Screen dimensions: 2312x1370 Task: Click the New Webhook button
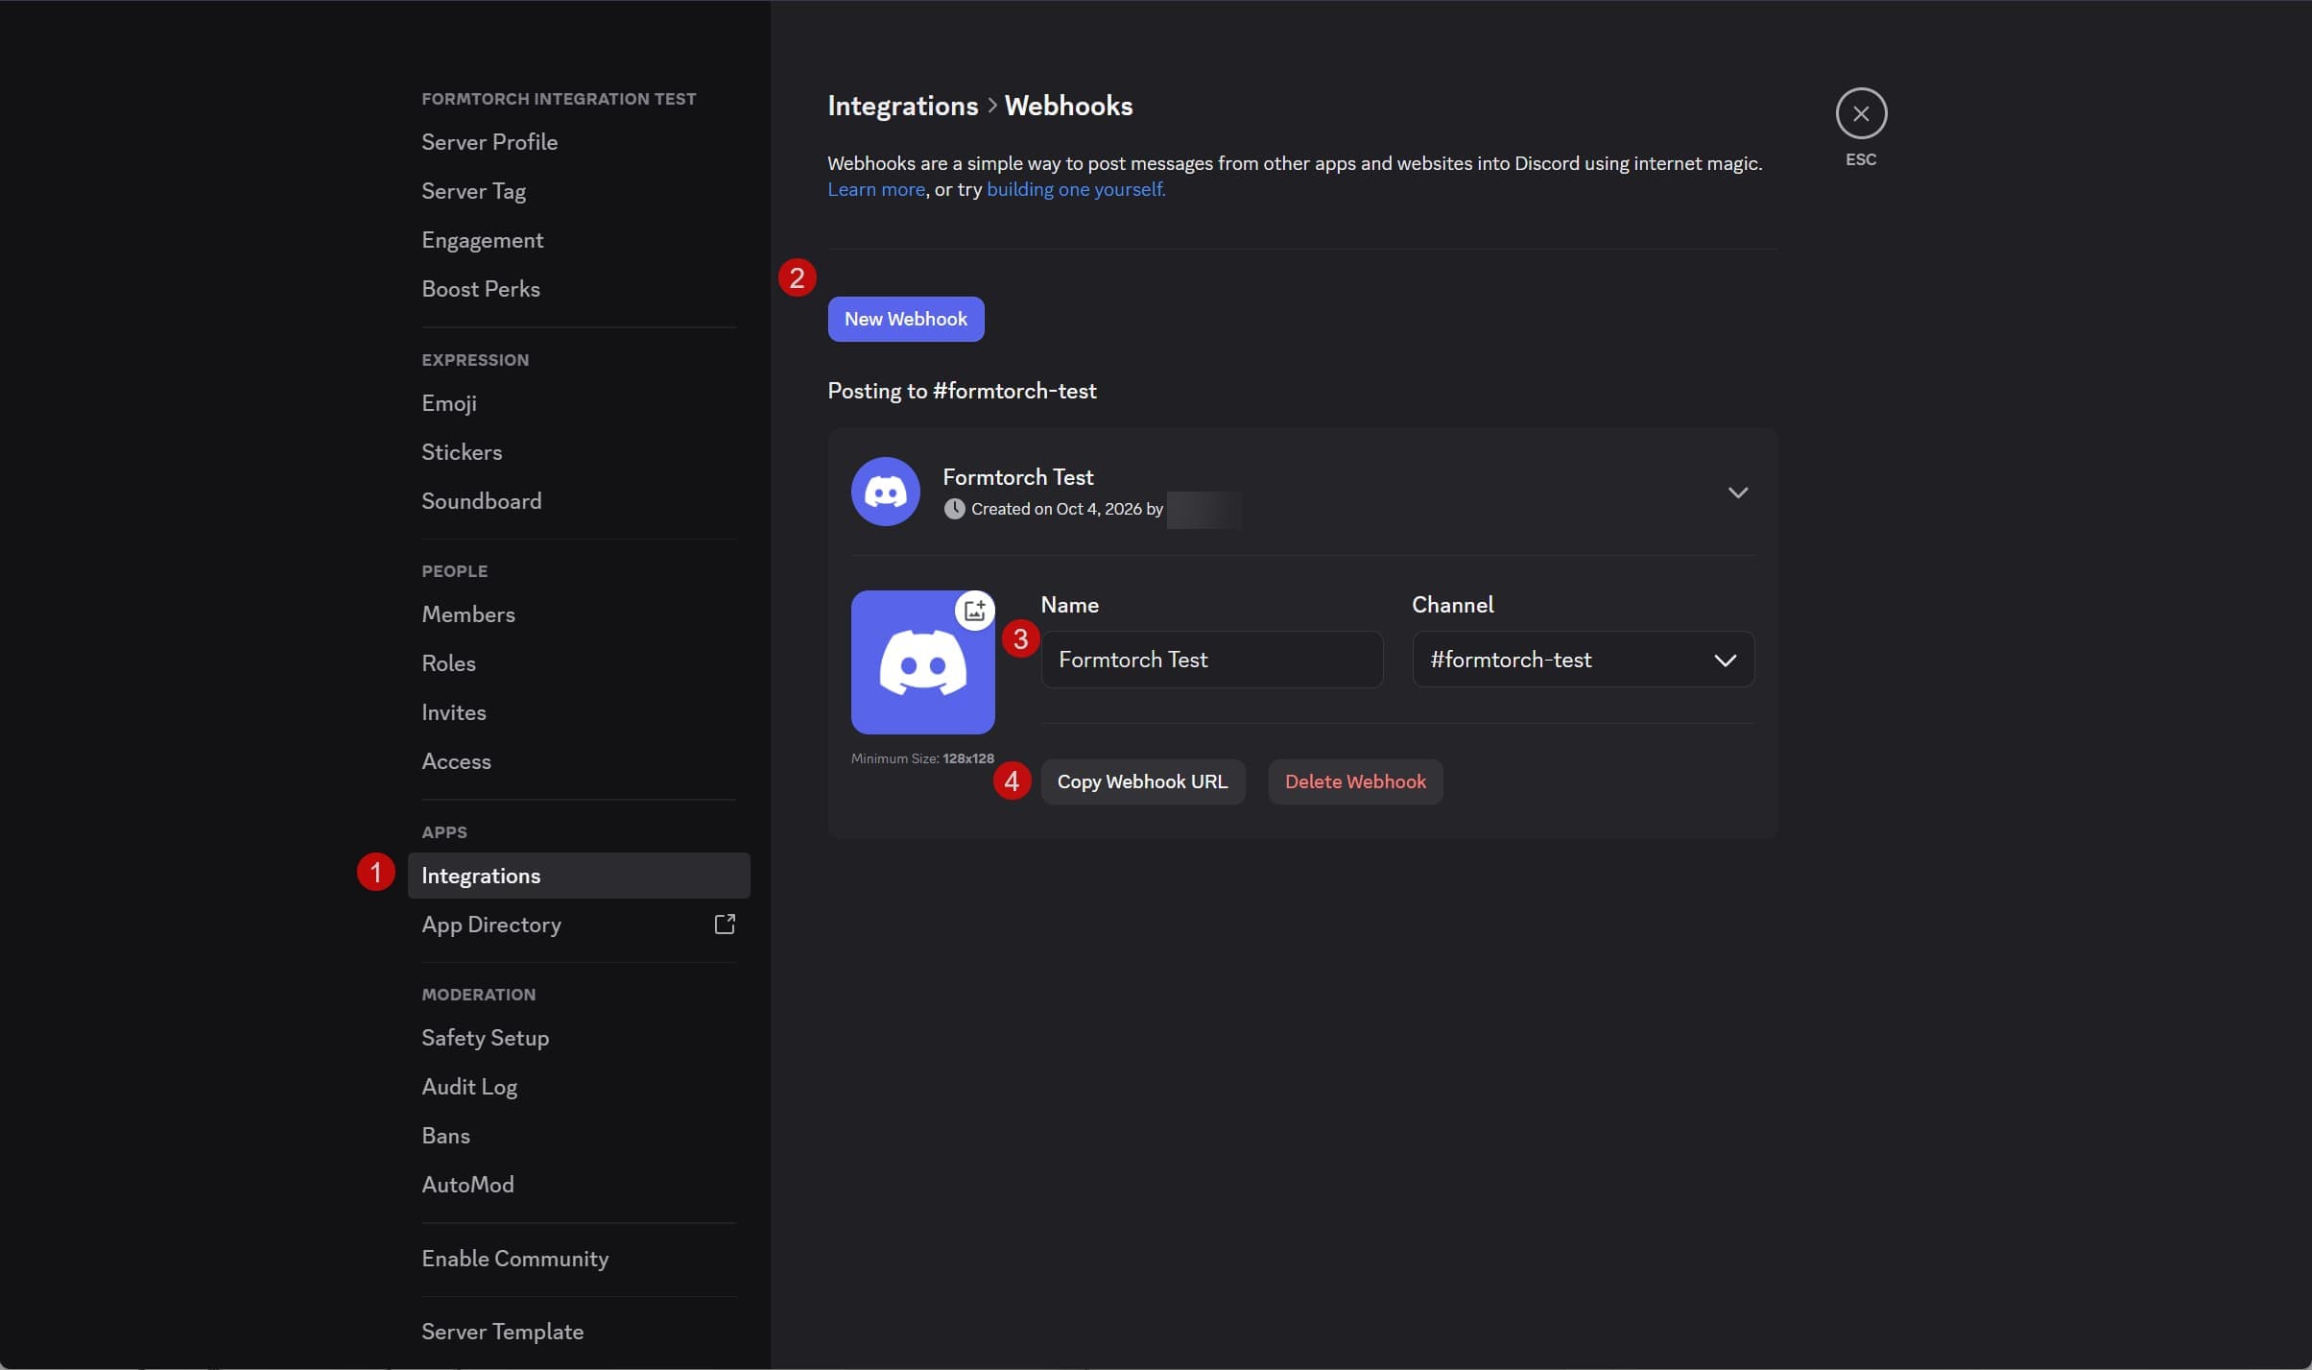905,319
